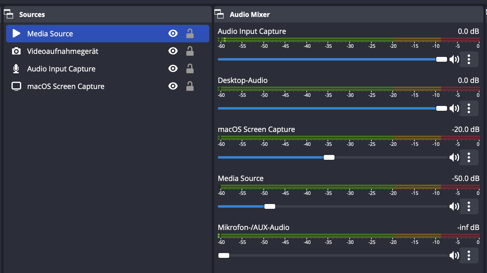
Task: Open Media Source mixer three-dot menu
Action: tap(469, 206)
